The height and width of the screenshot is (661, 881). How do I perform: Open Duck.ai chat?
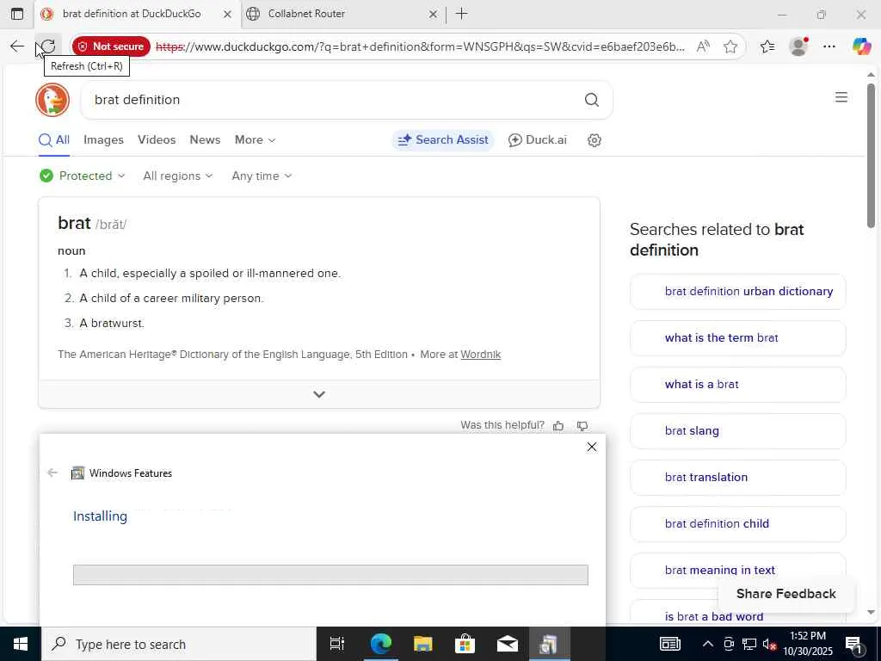pos(538,140)
